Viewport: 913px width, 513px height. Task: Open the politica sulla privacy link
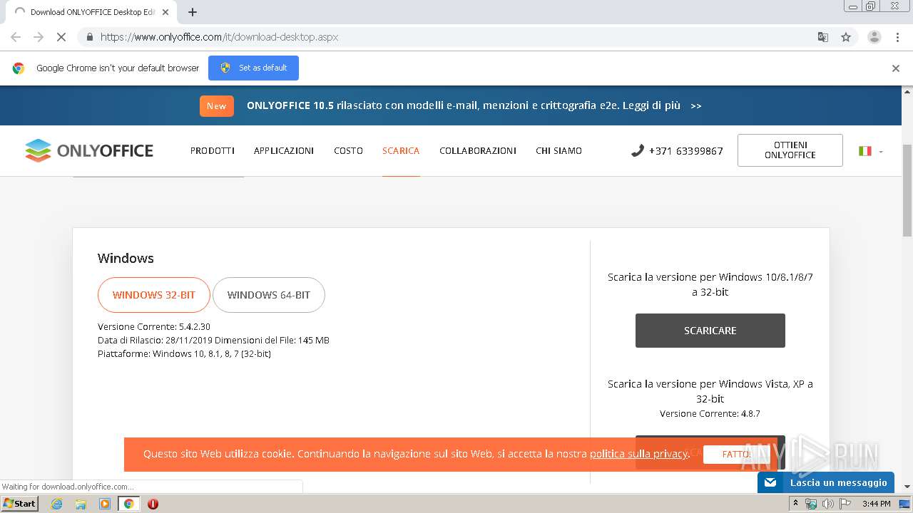coord(638,454)
